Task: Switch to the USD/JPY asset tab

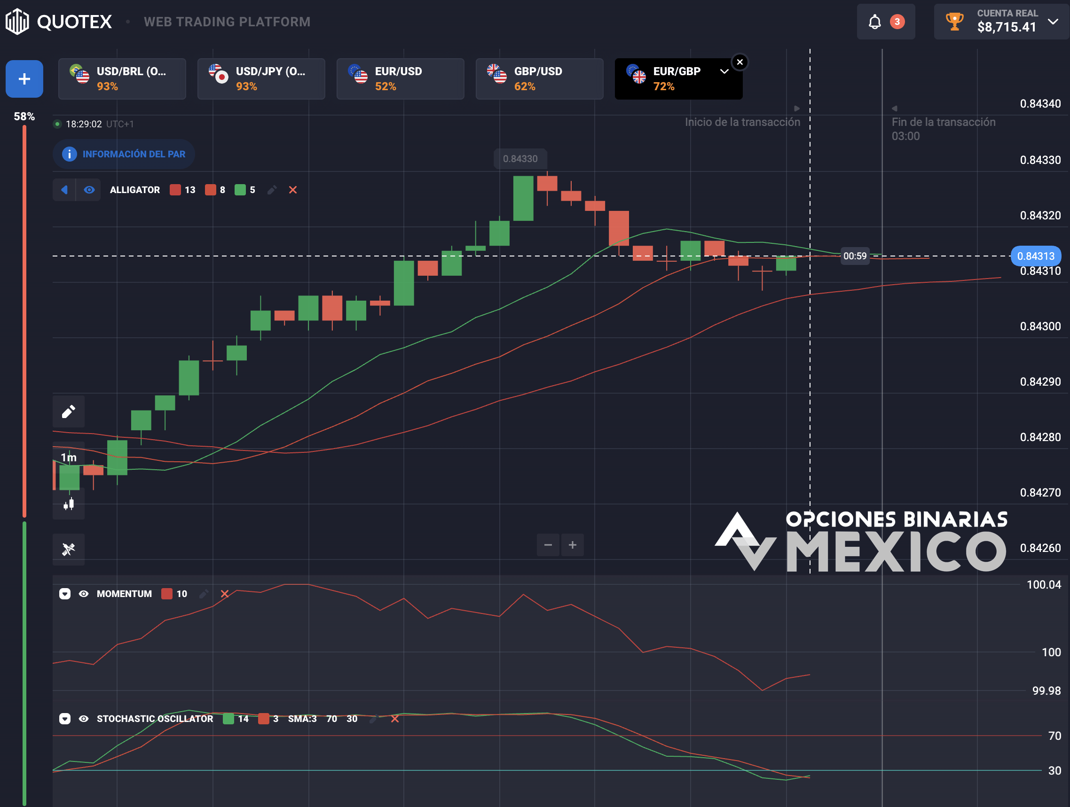Action: (261, 79)
